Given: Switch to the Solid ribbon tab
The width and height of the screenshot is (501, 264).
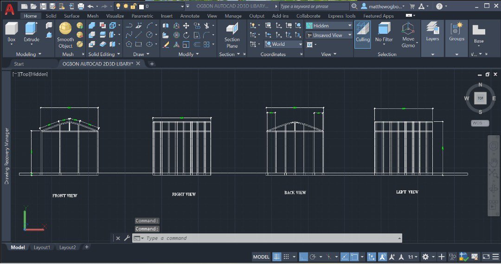Looking at the screenshot, I should point(51,16).
